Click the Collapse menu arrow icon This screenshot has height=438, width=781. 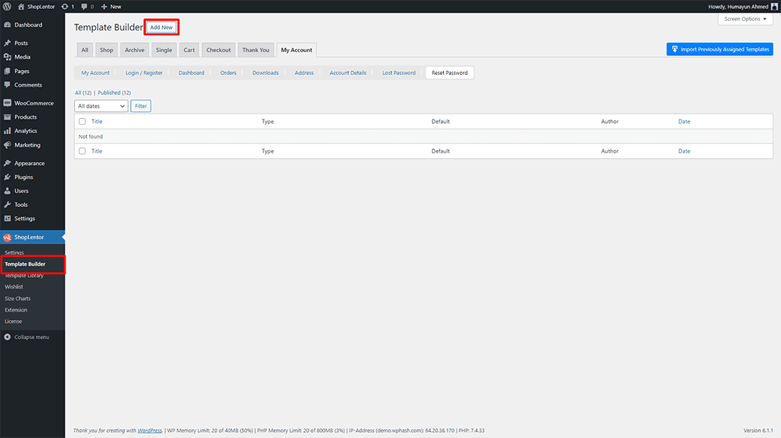(7, 337)
